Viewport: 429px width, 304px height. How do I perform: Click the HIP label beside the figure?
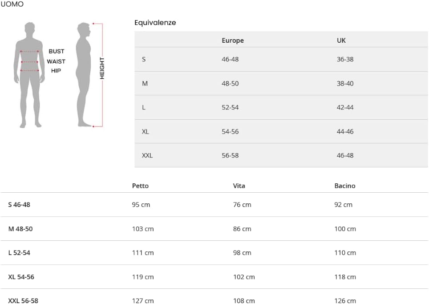(x=56, y=71)
